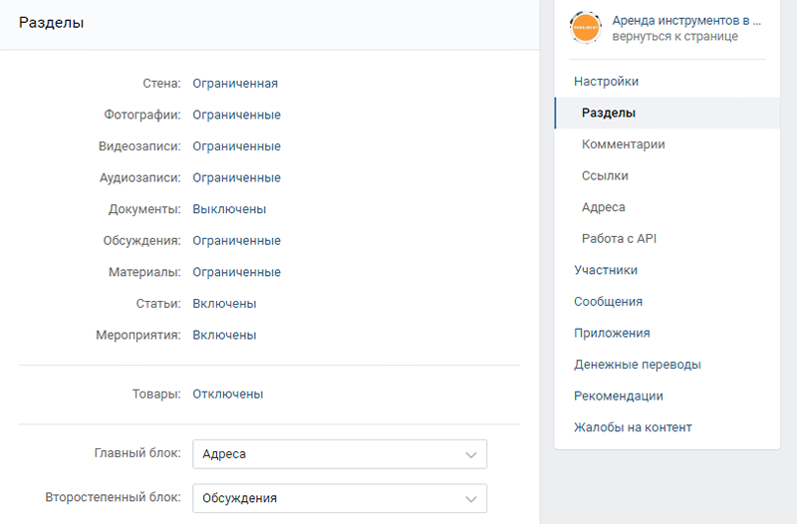Screen dimensions: 797x524
Task: Change the Товары Отключены setting
Action: [228, 394]
